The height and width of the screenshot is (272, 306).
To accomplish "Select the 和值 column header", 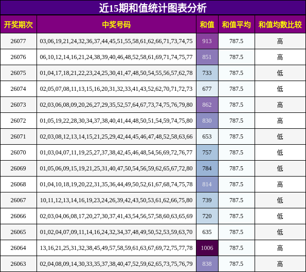I will 207,25.
